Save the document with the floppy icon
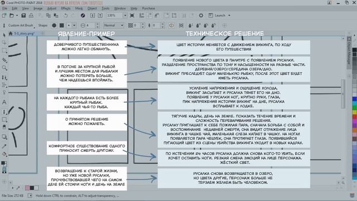The image size is (357, 201). click(x=23, y=16)
